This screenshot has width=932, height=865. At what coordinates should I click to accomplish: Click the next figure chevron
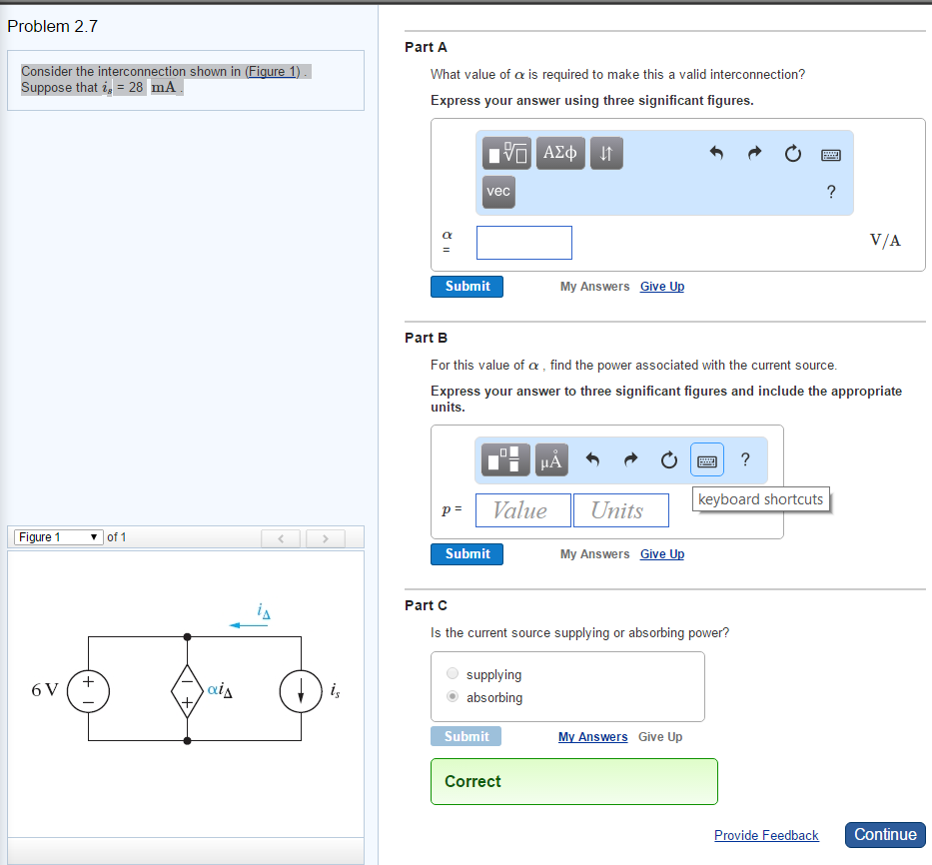pos(326,537)
